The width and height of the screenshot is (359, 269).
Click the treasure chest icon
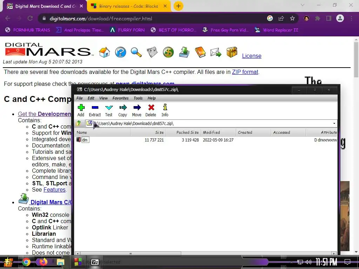[x=232, y=52]
